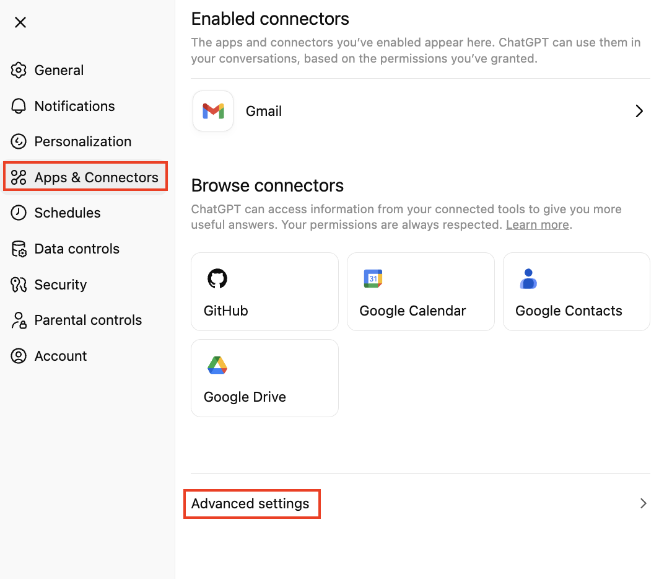Click the Account profile icon
The height and width of the screenshot is (579, 659).
coord(19,356)
